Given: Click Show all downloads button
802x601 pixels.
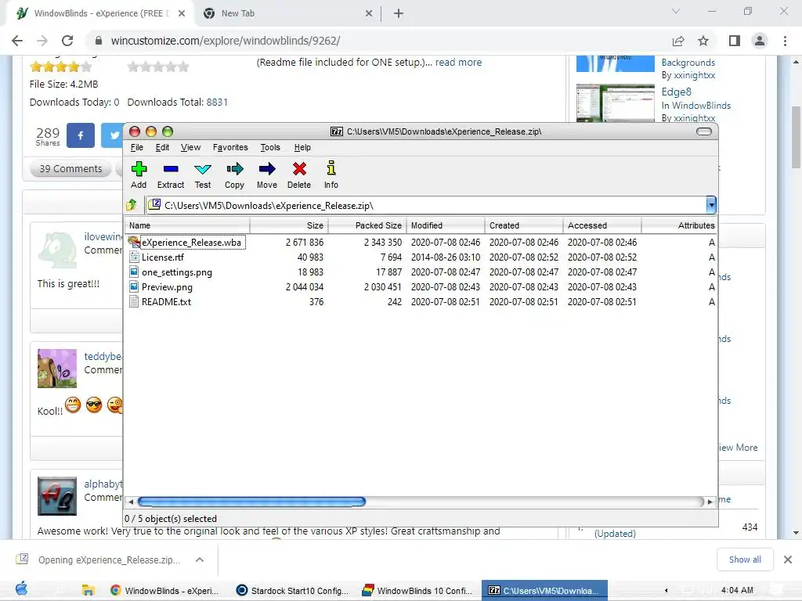Looking at the screenshot, I should pos(745,560).
